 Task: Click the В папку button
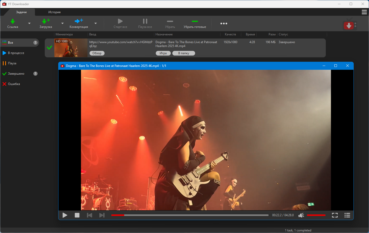tap(183, 53)
